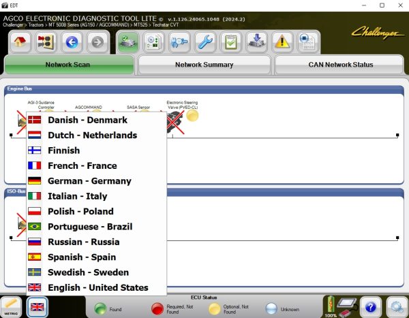Click the breadcrumb Techstar CVT text
Viewport: 409px width, 318px height.
(x=166, y=25)
